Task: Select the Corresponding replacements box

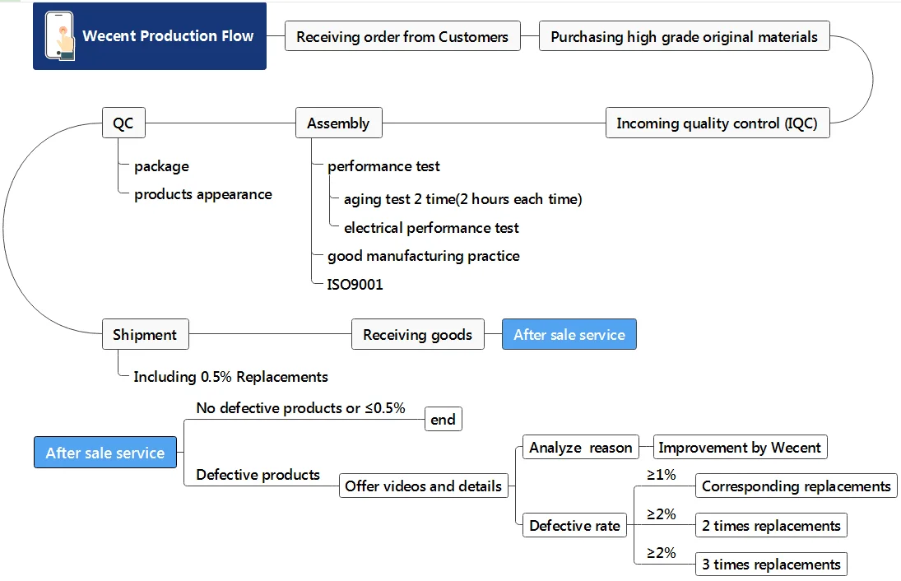Action: coord(796,486)
